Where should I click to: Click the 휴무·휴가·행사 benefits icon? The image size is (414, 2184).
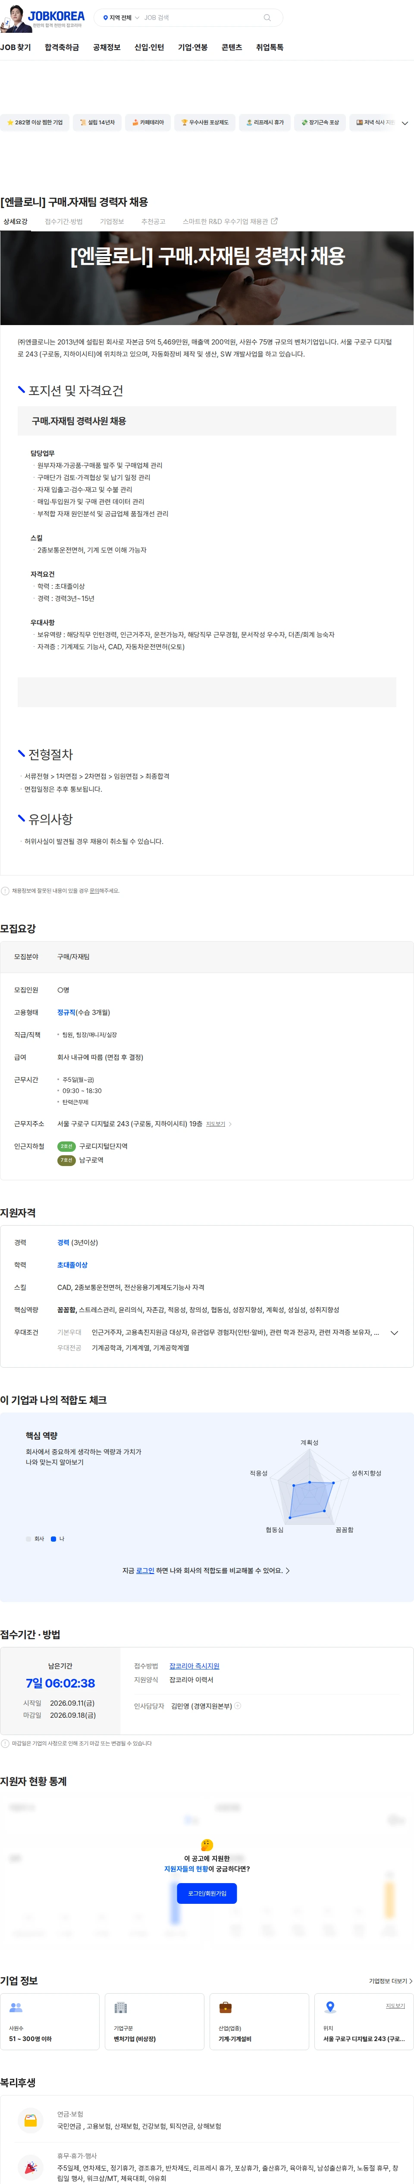pyautogui.click(x=31, y=2168)
